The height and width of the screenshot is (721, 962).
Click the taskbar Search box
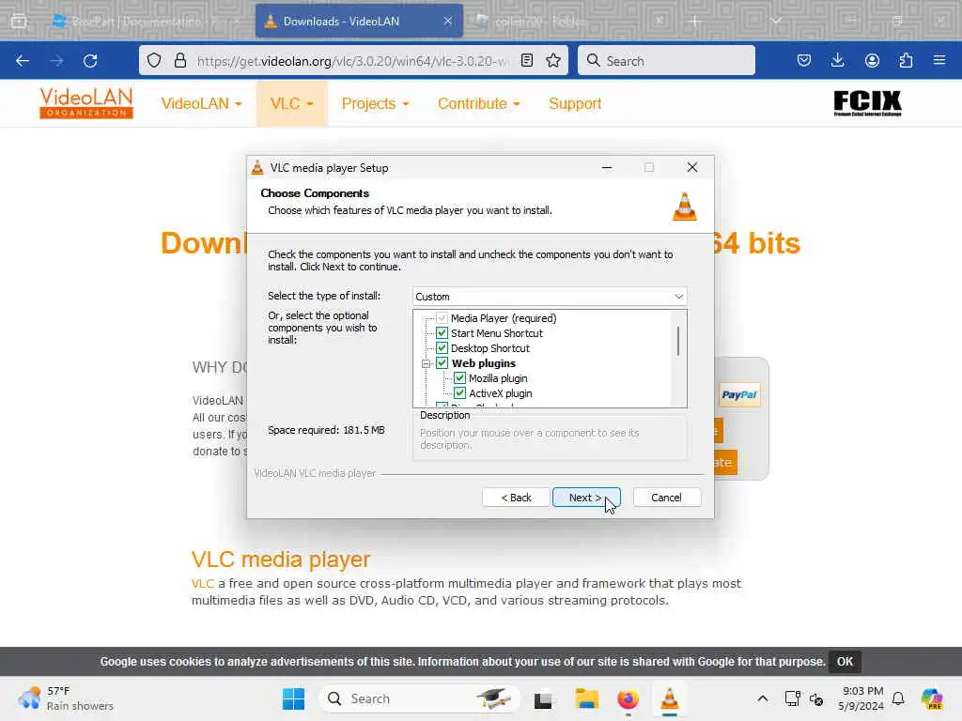pos(419,698)
